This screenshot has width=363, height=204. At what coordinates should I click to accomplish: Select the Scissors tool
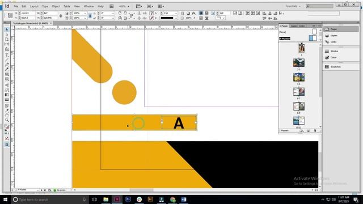click(x=7, y=85)
